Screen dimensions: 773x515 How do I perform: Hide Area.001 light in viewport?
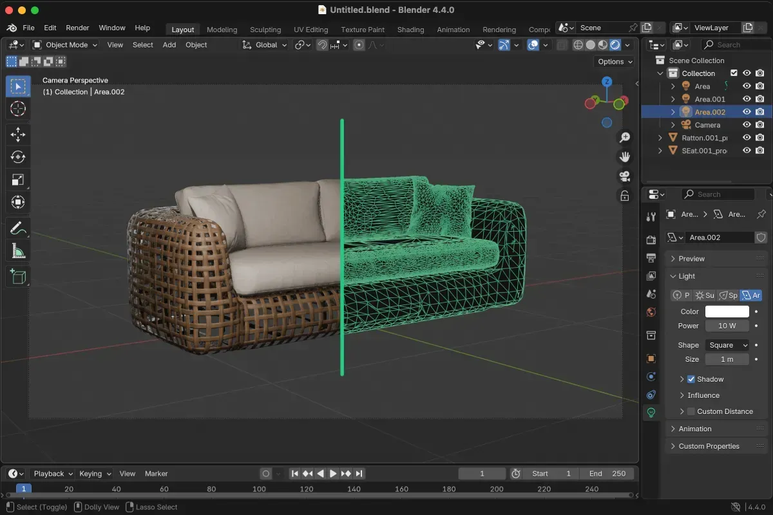[747, 99]
